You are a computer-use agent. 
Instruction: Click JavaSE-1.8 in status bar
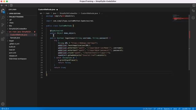tap(186, 109)
